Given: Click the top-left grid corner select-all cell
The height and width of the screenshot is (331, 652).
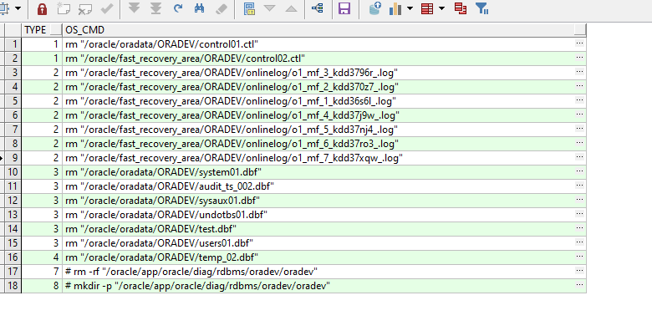Looking at the screenshot, I should 13,30.
